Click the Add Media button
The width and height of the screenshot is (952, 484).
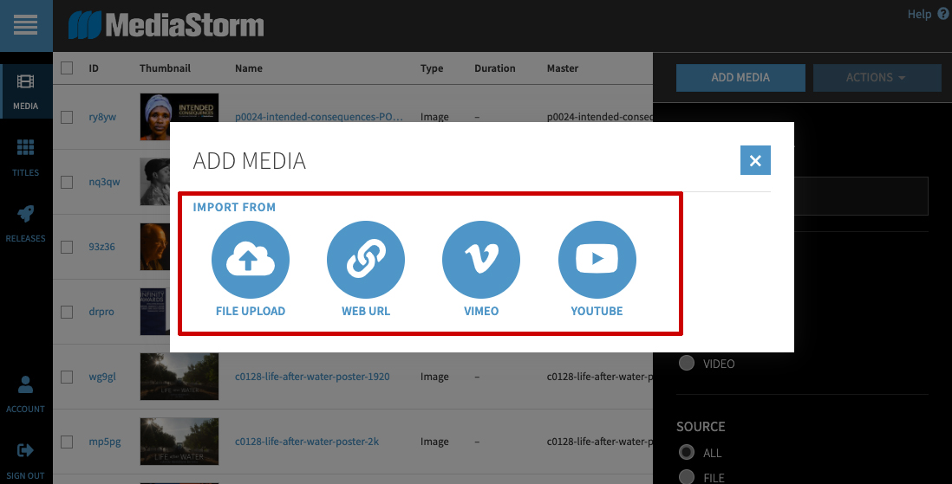740,78
